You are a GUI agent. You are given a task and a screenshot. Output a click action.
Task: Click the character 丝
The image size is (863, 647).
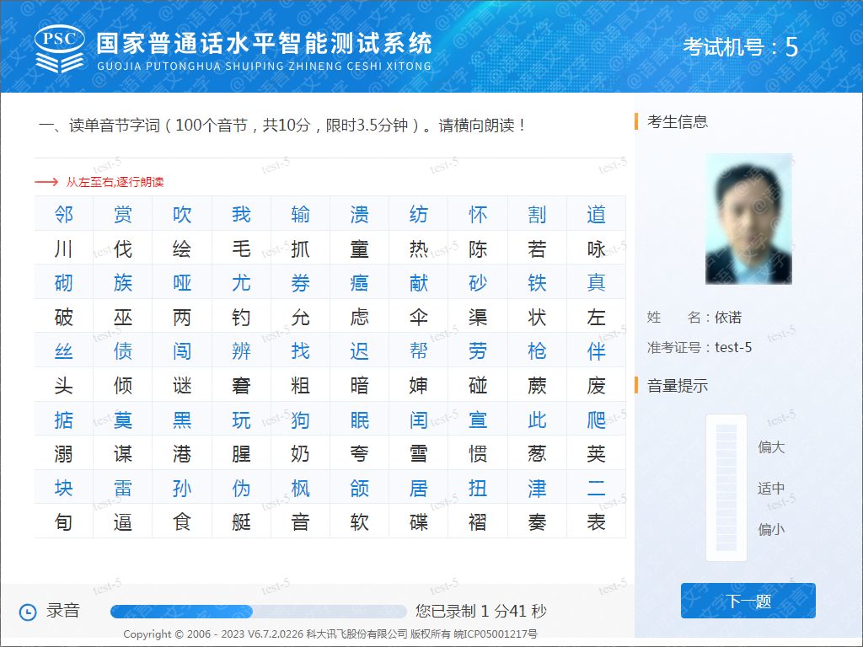[x=64, y=351]
